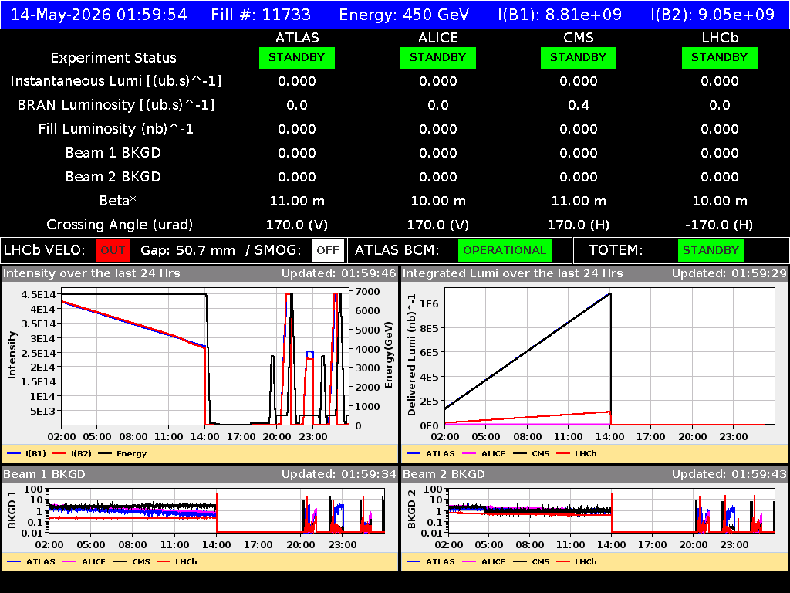The height and width of the screenshot is (593, 790).
Task: Select the Energy legend entry
Action: tap(123, 453)
